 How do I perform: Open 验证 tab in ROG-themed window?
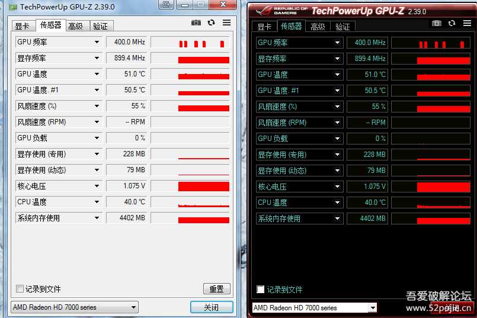click(x=342, y=27)
